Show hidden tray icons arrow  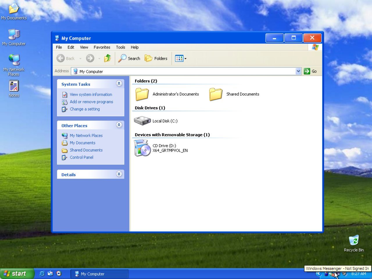(x=319, y=274)
